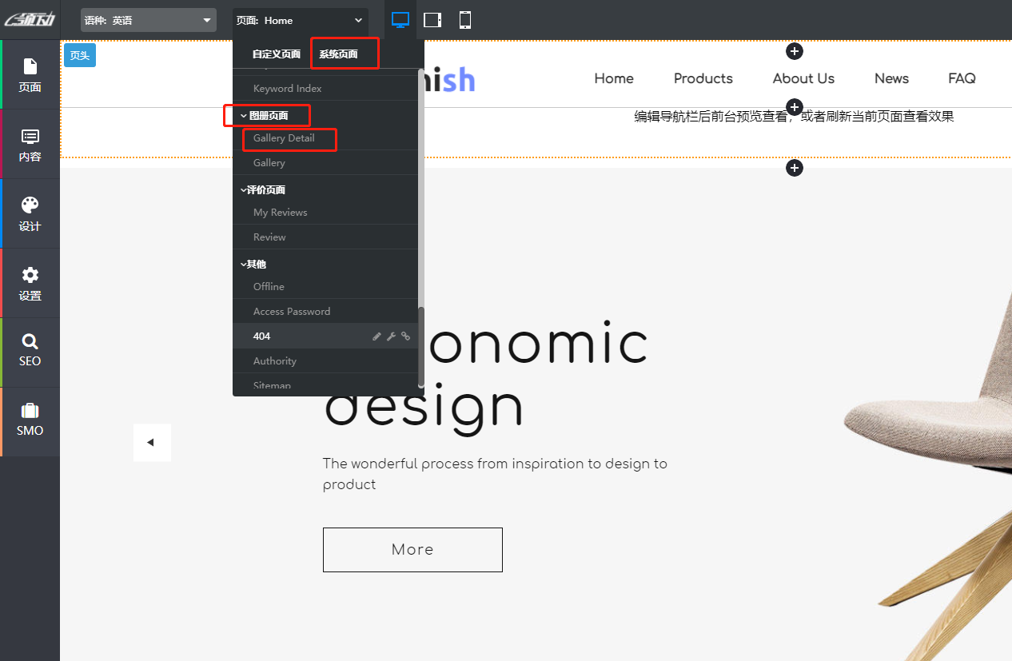
Task: Switch to desktop preview mode
Action: click(x=400, y=20)
